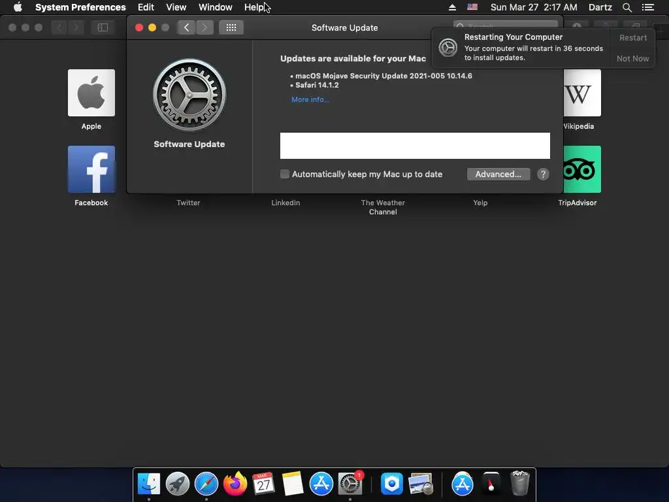Click the white update progress area
The height and width of the screenshot is (502, 669).
point(415,146)
